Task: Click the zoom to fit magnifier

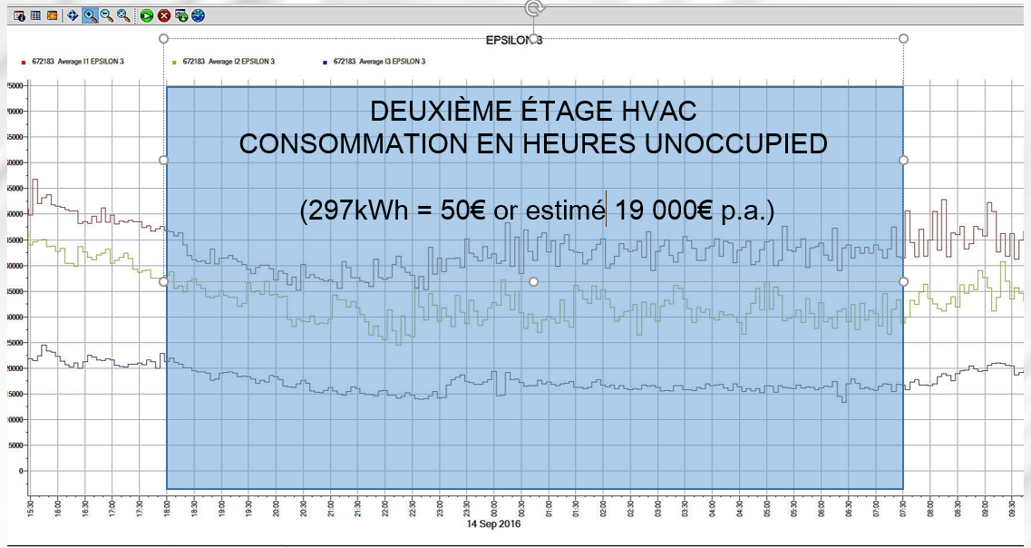Action: pyautogui.click(x=122, y=15)
